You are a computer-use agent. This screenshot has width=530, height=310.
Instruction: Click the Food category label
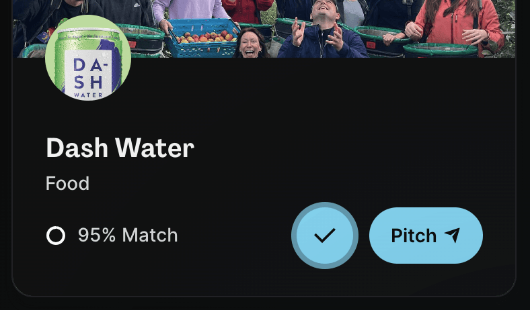point(68,183)
